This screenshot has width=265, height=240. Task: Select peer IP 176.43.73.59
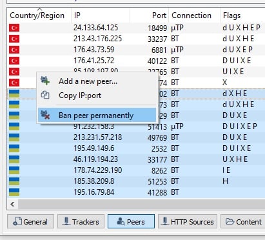tap(94, 50)
